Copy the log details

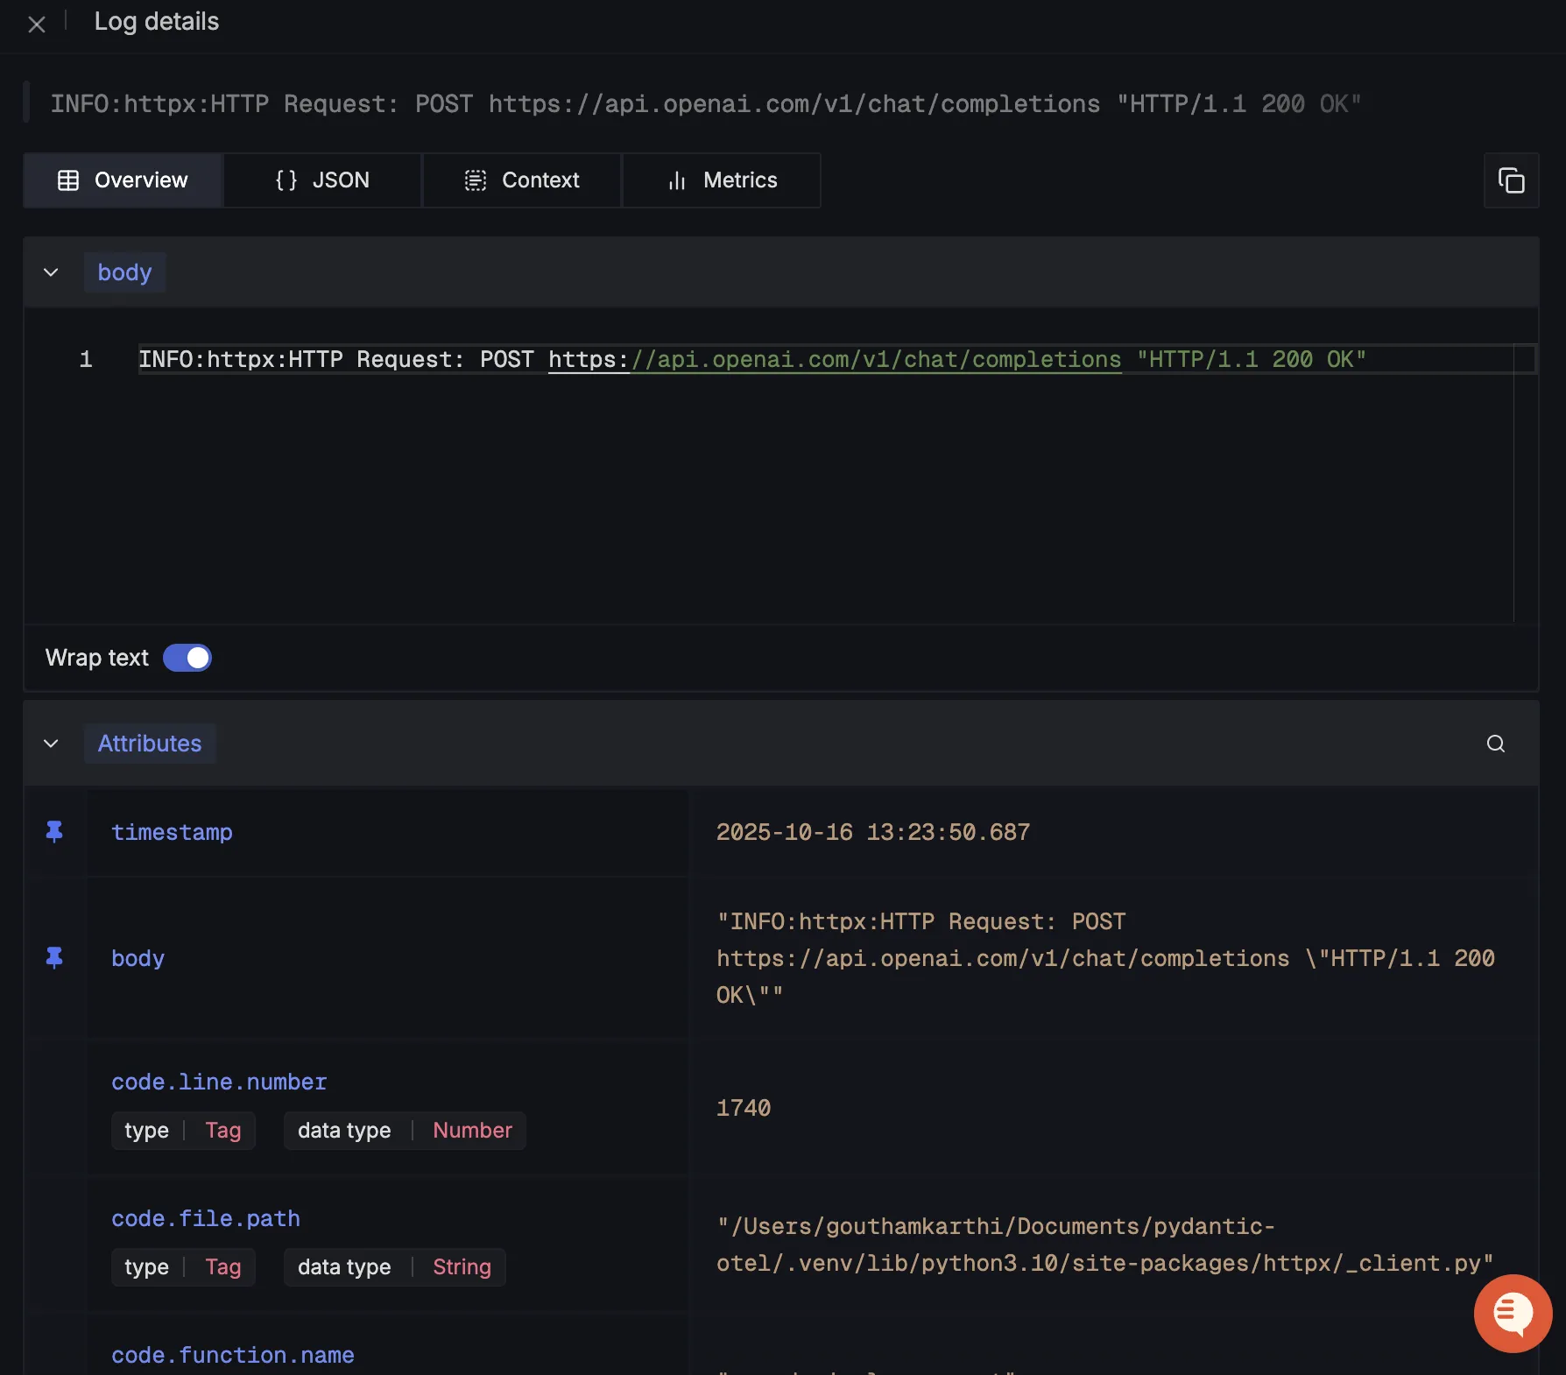coord(1512,180)
